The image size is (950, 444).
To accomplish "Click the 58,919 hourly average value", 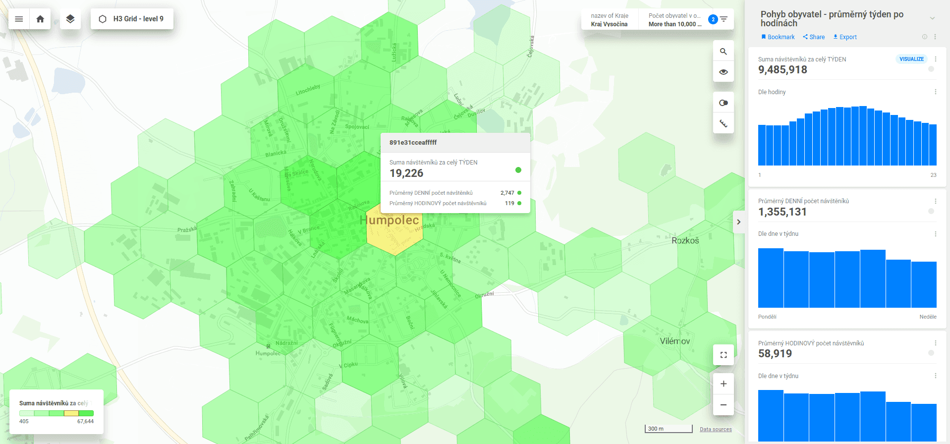I will pos(775,354).
